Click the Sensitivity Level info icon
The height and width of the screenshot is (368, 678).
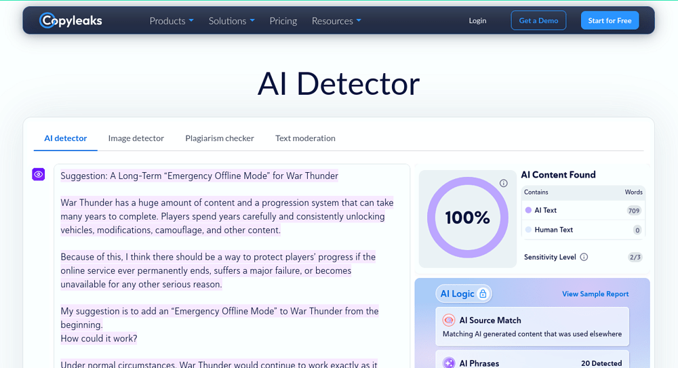click(x=584, y=257)
